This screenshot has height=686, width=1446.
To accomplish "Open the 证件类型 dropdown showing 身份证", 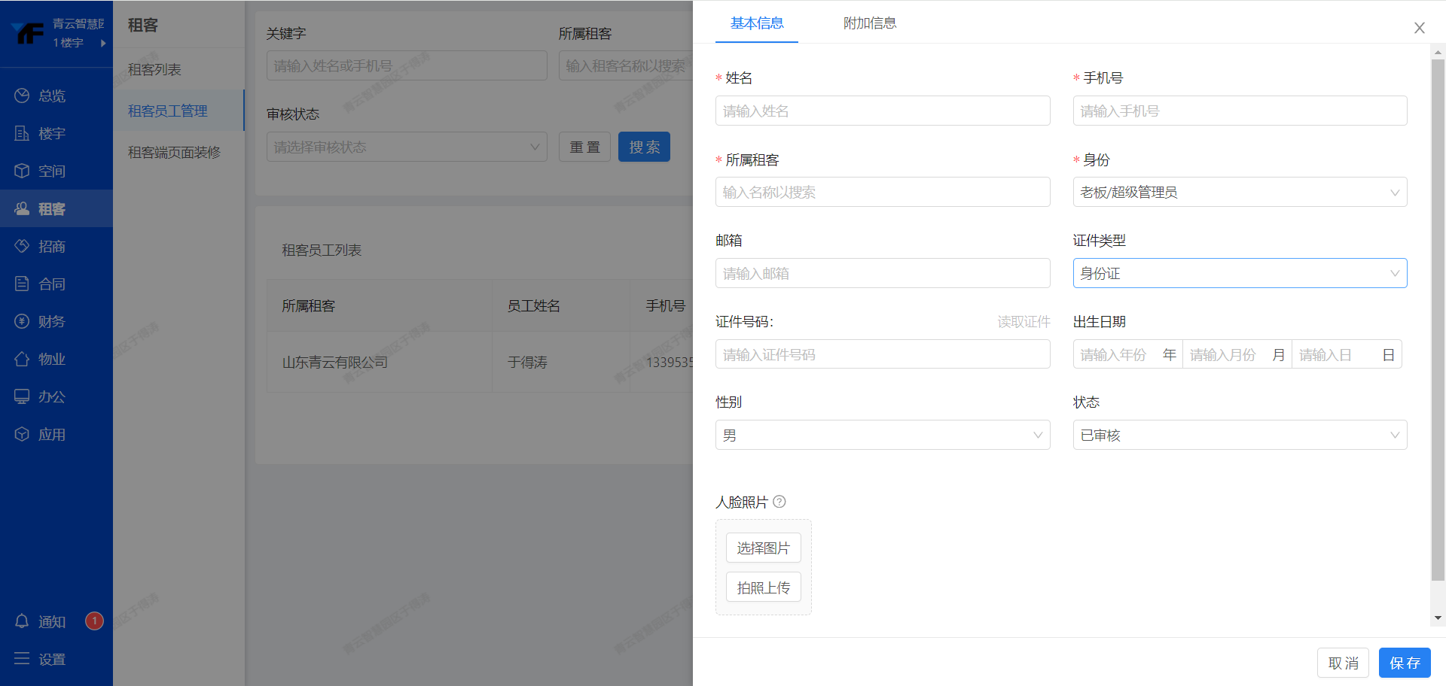I will (x=1239, y=274).
